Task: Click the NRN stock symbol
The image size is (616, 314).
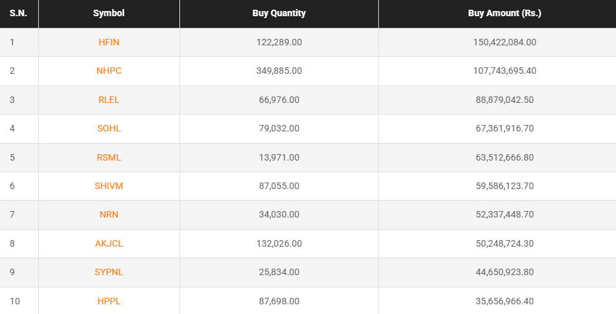Action: (109, 214)
